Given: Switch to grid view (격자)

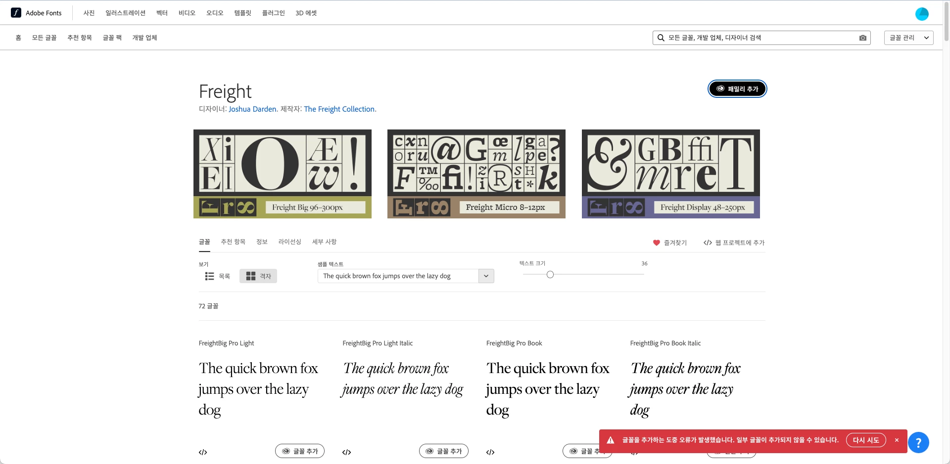Looking at the screenshot, I should pos(258,276).
